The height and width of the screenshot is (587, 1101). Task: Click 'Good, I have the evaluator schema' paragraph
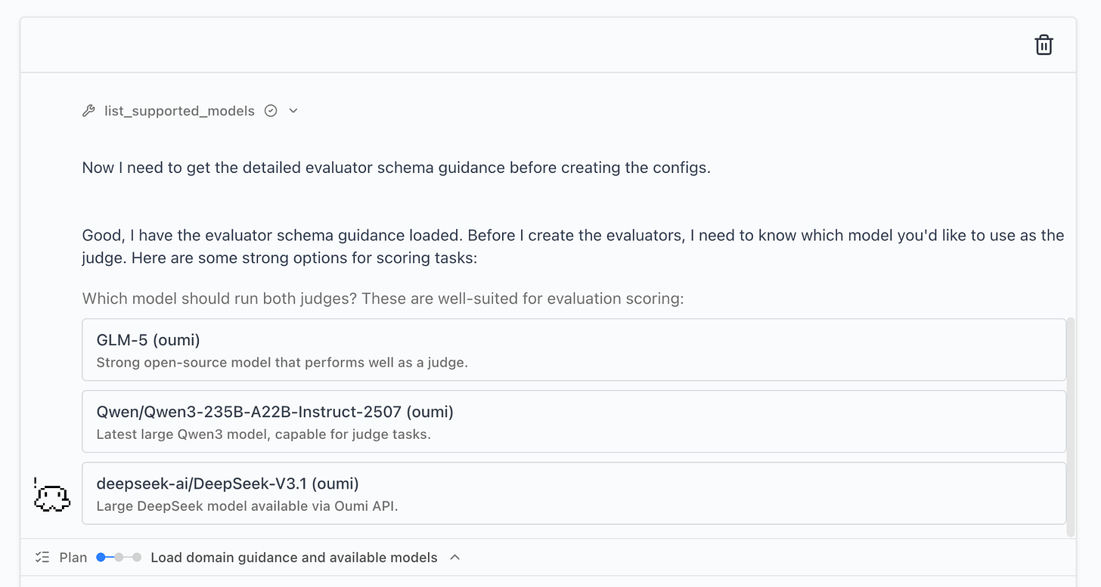click(x=573, y=246)
